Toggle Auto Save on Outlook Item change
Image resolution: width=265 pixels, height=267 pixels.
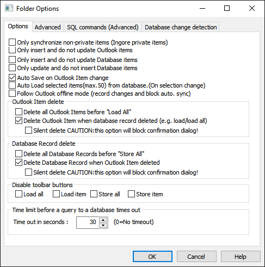click(x=12, y=78)
